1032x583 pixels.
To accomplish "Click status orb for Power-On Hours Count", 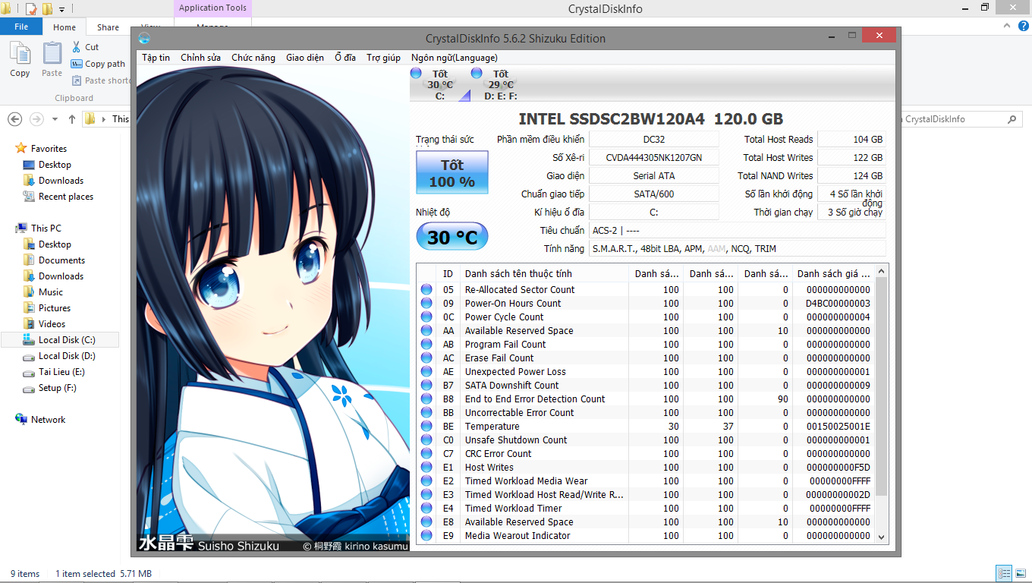I will coord(426,303).
